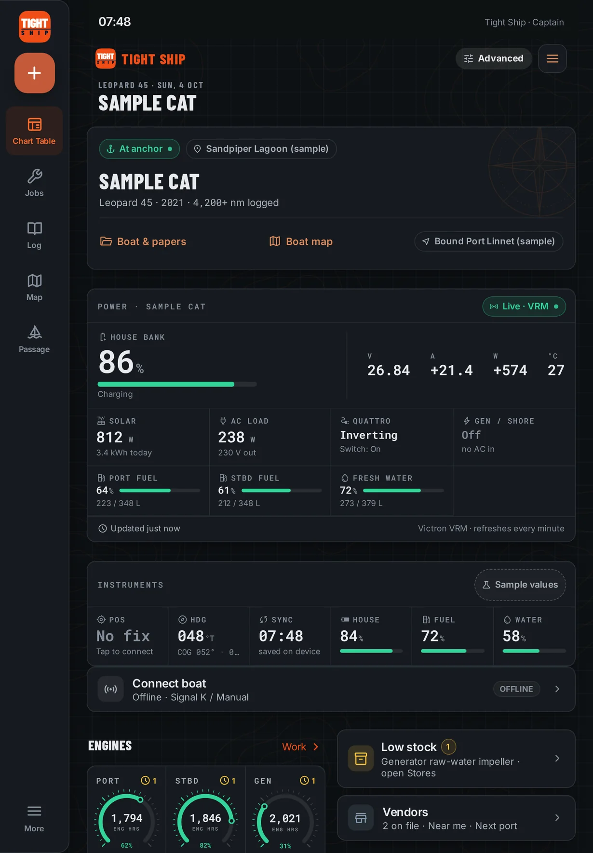Click the STBD engine service clock icon
Viewport: 593px width, 853px height.
coord(225,781)
